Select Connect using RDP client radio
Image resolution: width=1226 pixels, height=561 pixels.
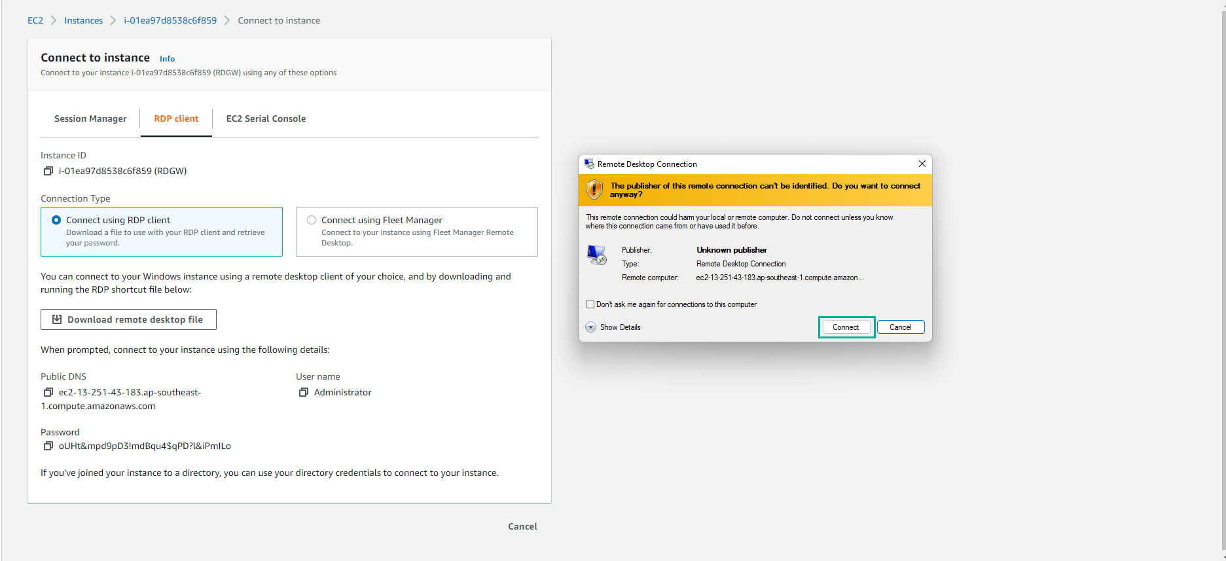56,220
